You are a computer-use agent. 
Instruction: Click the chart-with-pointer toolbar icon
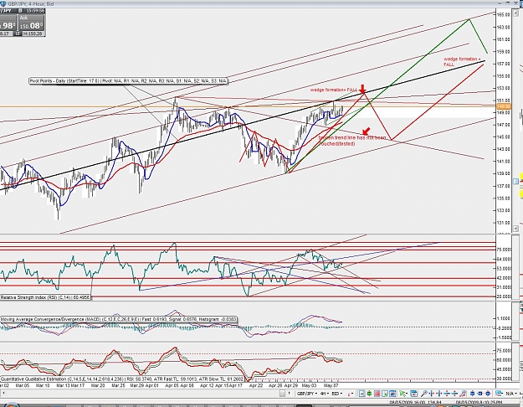click(x=385, y=394)
